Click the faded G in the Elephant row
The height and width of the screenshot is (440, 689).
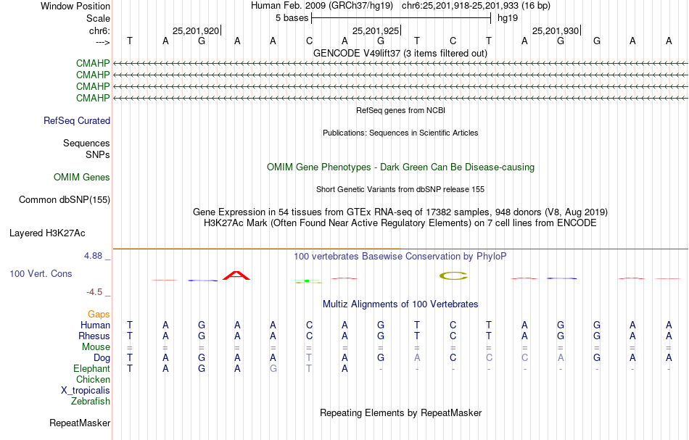(x=273, y=369)
